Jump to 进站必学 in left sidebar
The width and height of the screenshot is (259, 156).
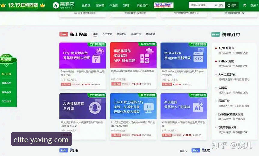point(6,92)
